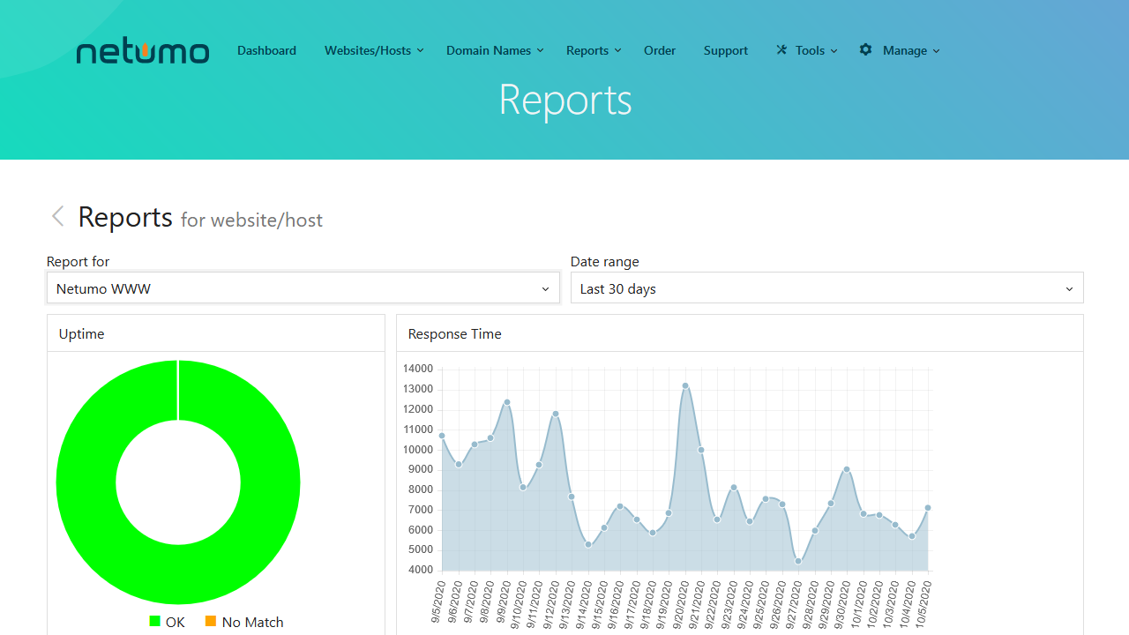This screenshot has height=635, width=1129.
Task: Open the Date range dropdown
Action: (x=826, y=288)
